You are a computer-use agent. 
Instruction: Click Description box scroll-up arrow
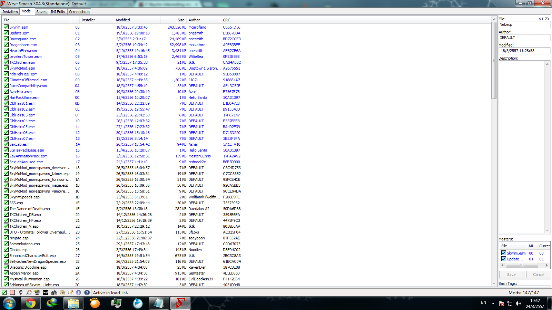pyautogui.click(x=547, y=64)
